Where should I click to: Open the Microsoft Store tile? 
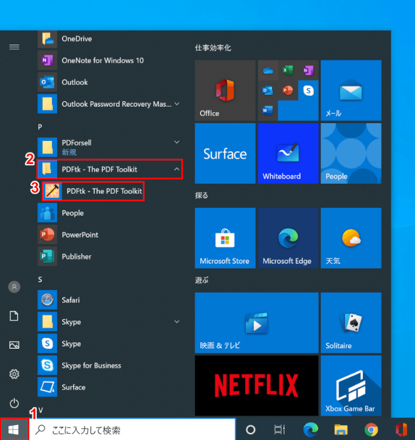coord(225,238)
